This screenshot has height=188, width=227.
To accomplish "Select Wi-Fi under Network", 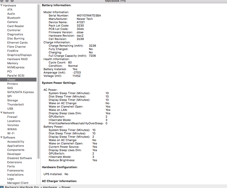I will pos(11,133).
